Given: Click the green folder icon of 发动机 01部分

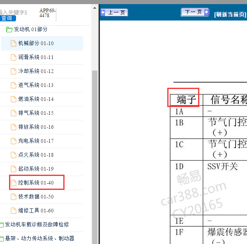Looking at the screenshot, I should click(x=9, y=30).
